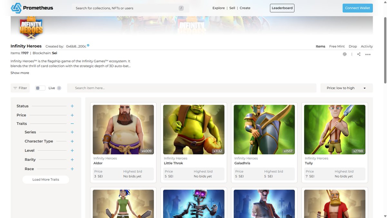Viewport: 387px width, 218px height.
Task: Expand the Rarity trait
Action: (72, 160)
